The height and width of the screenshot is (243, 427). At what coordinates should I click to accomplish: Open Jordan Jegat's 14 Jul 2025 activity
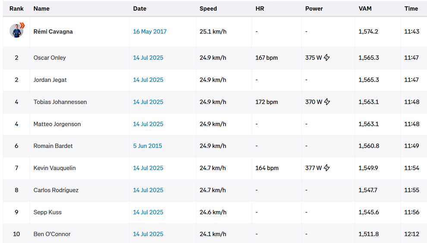(148, 80)
